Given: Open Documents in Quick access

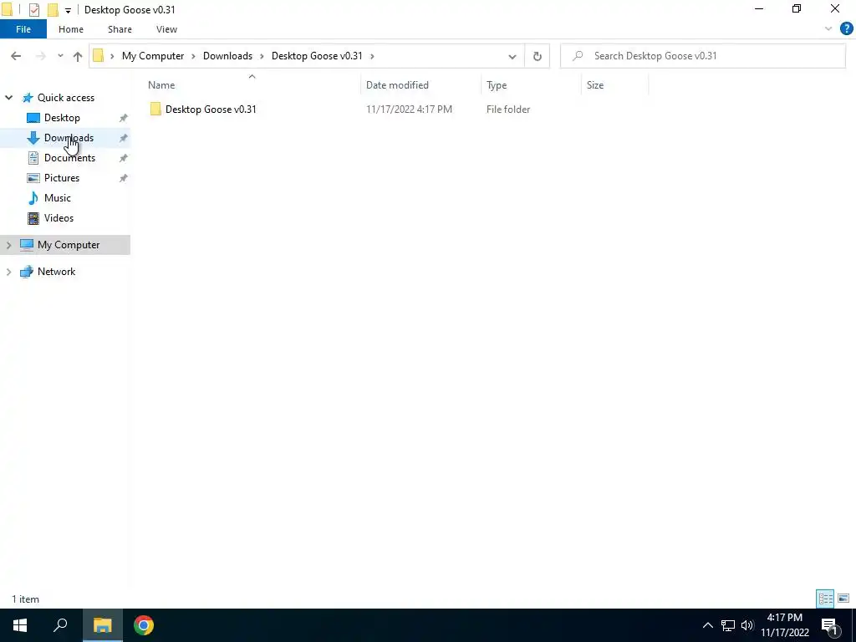Looking at the screenshot, I should point(70,158).
